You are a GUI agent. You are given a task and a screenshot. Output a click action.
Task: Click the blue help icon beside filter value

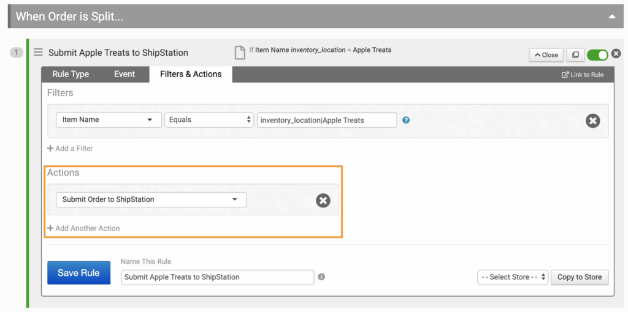tap(406, 121)
